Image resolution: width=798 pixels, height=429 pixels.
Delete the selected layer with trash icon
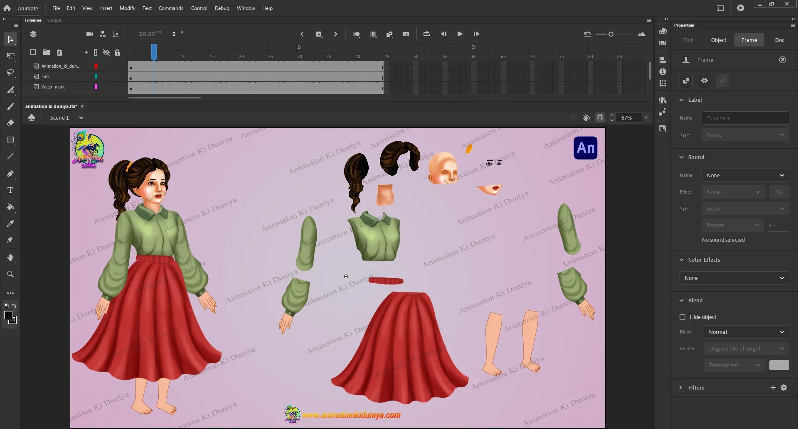[x=59, y=52]
